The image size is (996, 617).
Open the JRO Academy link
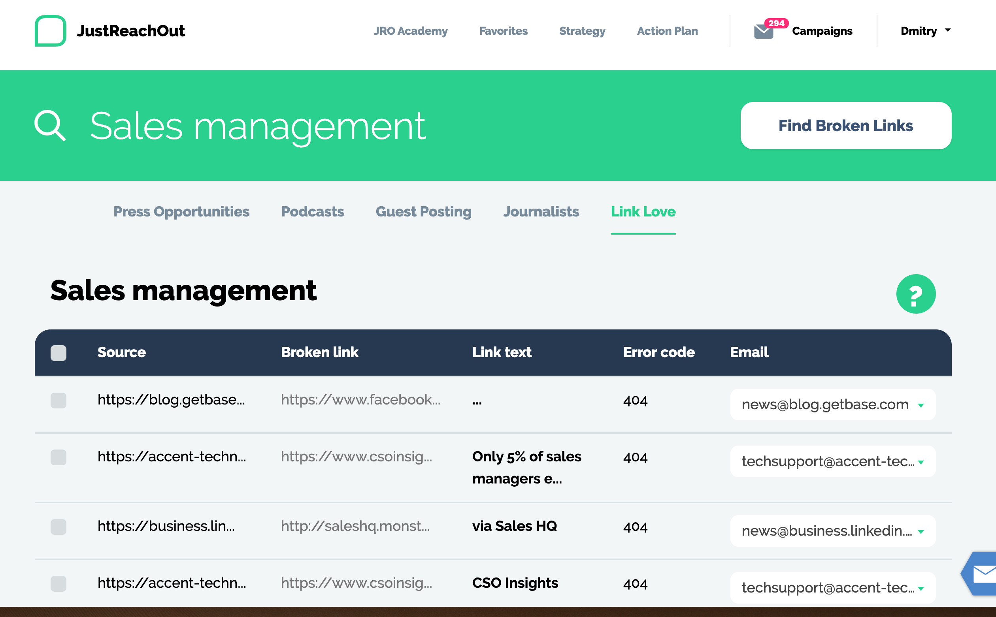click(x=410, y=31)
